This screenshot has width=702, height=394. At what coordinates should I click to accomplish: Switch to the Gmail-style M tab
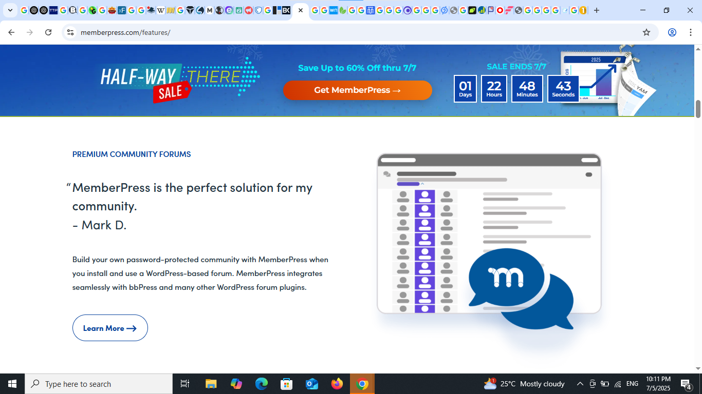click(210, 10)
